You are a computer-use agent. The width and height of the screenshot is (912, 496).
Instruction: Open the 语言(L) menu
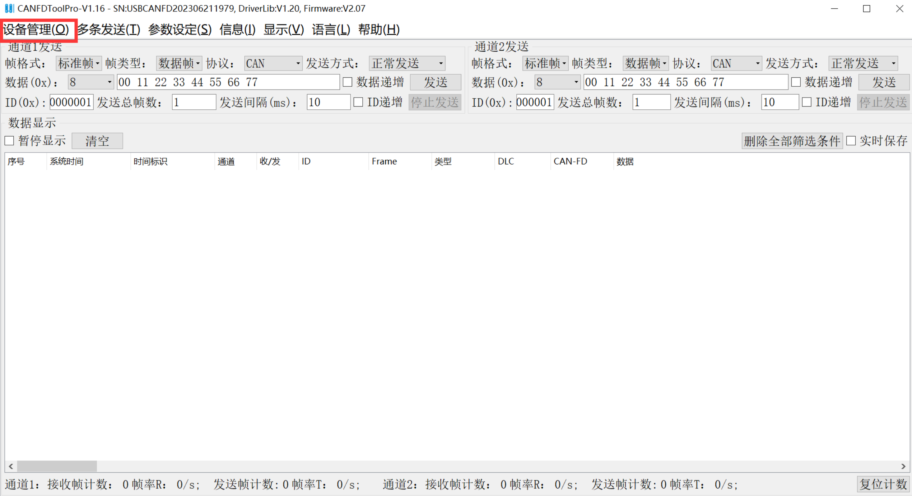pos(331,29)
